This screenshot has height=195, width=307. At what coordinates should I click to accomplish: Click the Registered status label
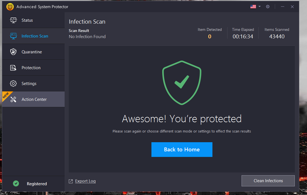(37, 183)
